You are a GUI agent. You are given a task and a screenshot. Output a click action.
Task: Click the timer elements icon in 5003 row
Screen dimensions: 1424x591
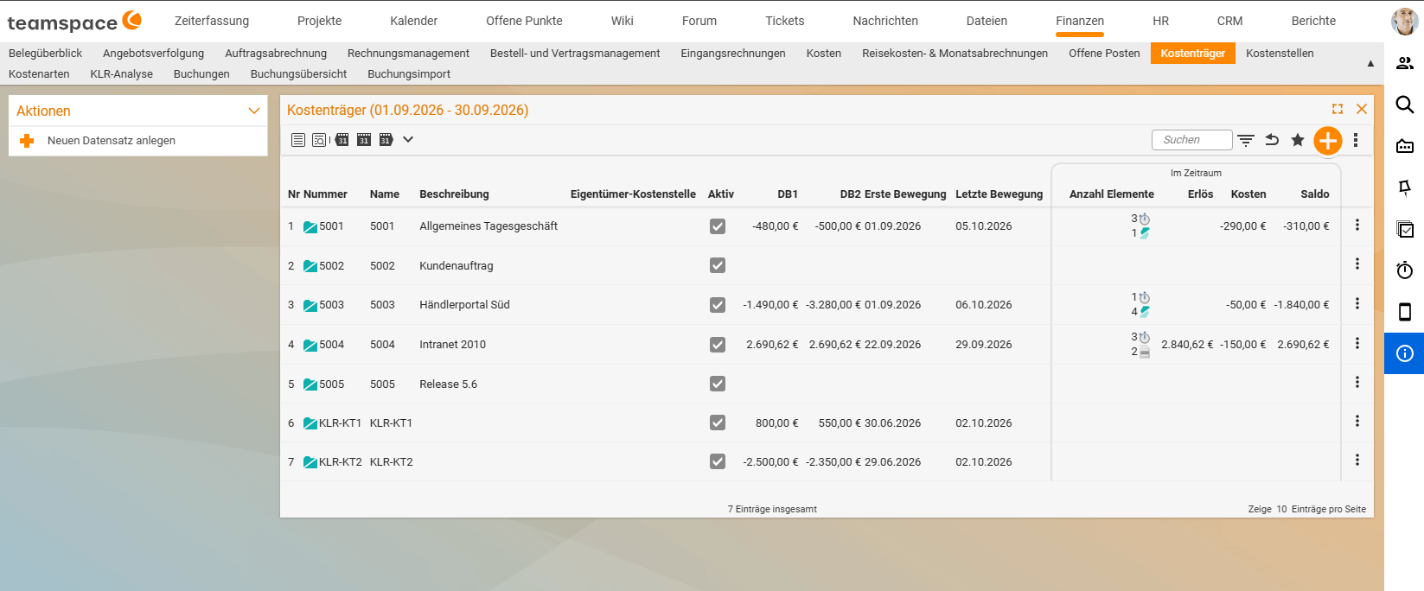1145,297
